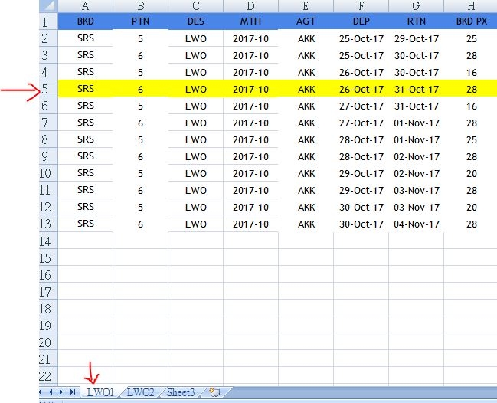Select RTN cell 02-Nov-17 in row 9
The height and width of the screenshot is (403, 497).
tap(416, 156)
